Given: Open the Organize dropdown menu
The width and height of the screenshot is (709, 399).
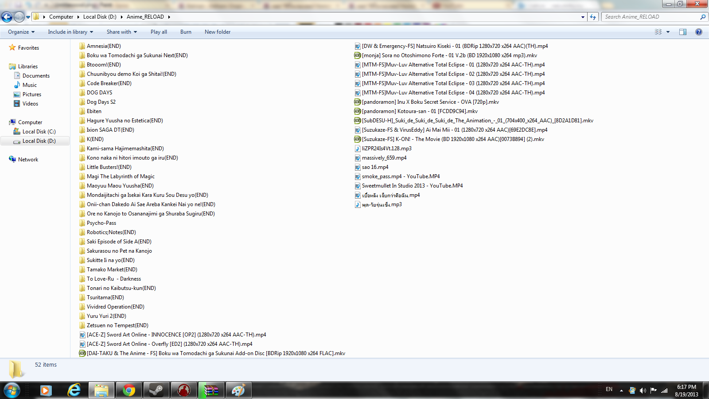Looking at the screenshot, I should click(21, 32).
